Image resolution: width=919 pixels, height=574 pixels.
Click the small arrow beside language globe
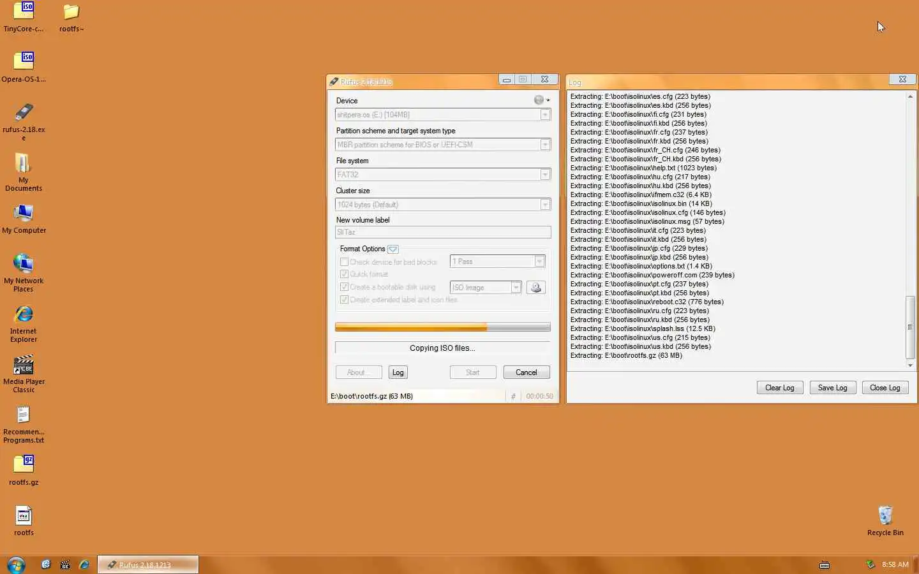tap(548, 101)
